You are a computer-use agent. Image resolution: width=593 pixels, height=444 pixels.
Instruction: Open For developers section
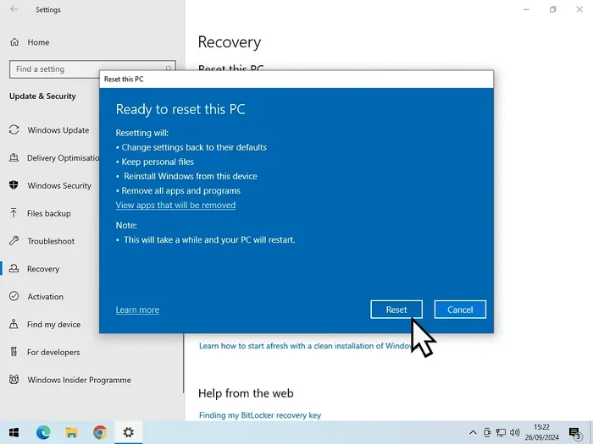(53, 353)
